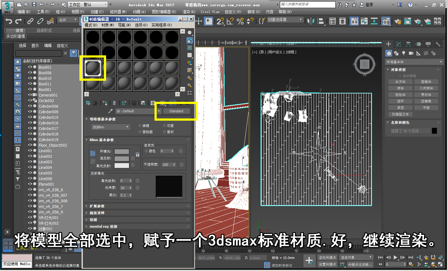Click the 自动关键点 button

pyautogui.click(x=327, y=257)
